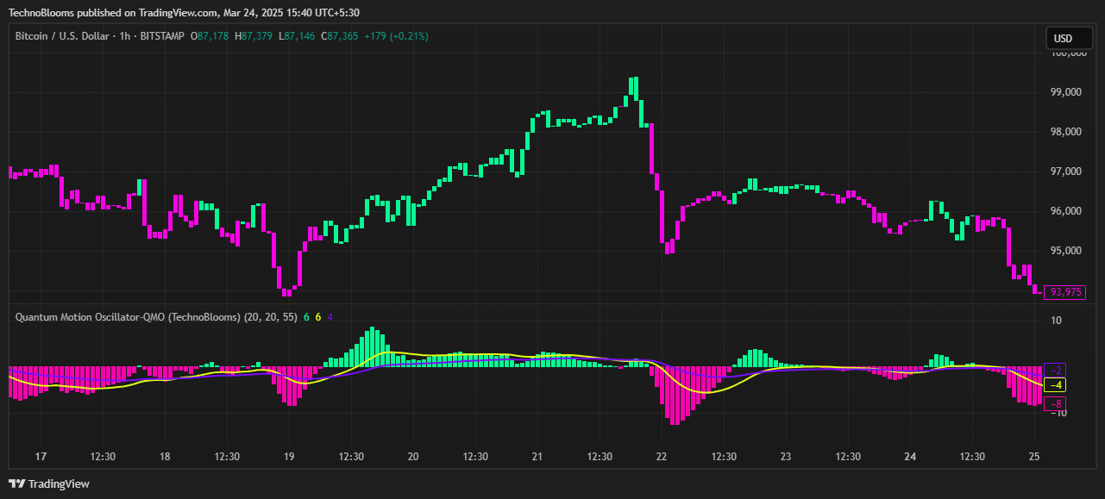Click the green indicator value 6

(x=306, y=317)
